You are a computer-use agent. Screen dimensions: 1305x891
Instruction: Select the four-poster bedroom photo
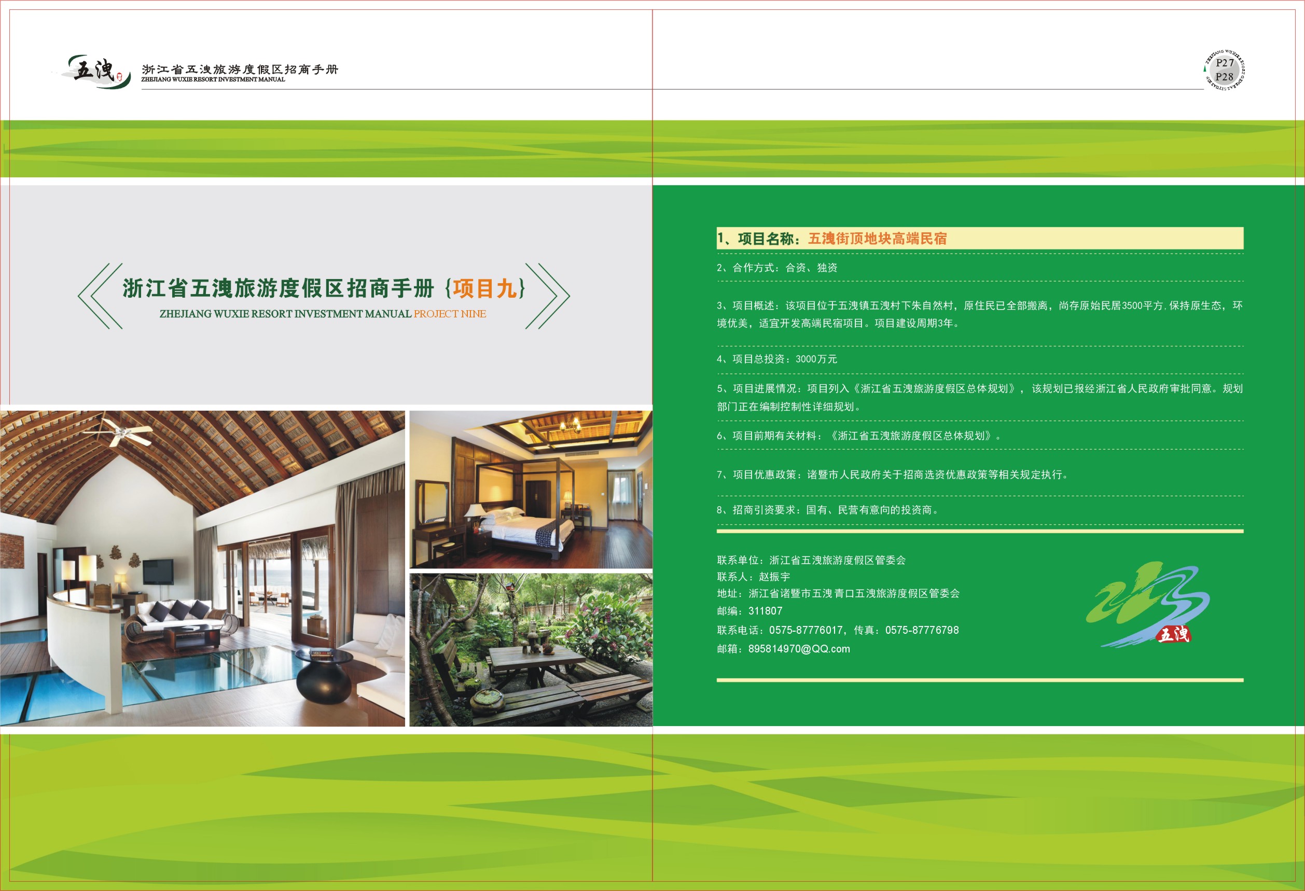tap(531, 489)
